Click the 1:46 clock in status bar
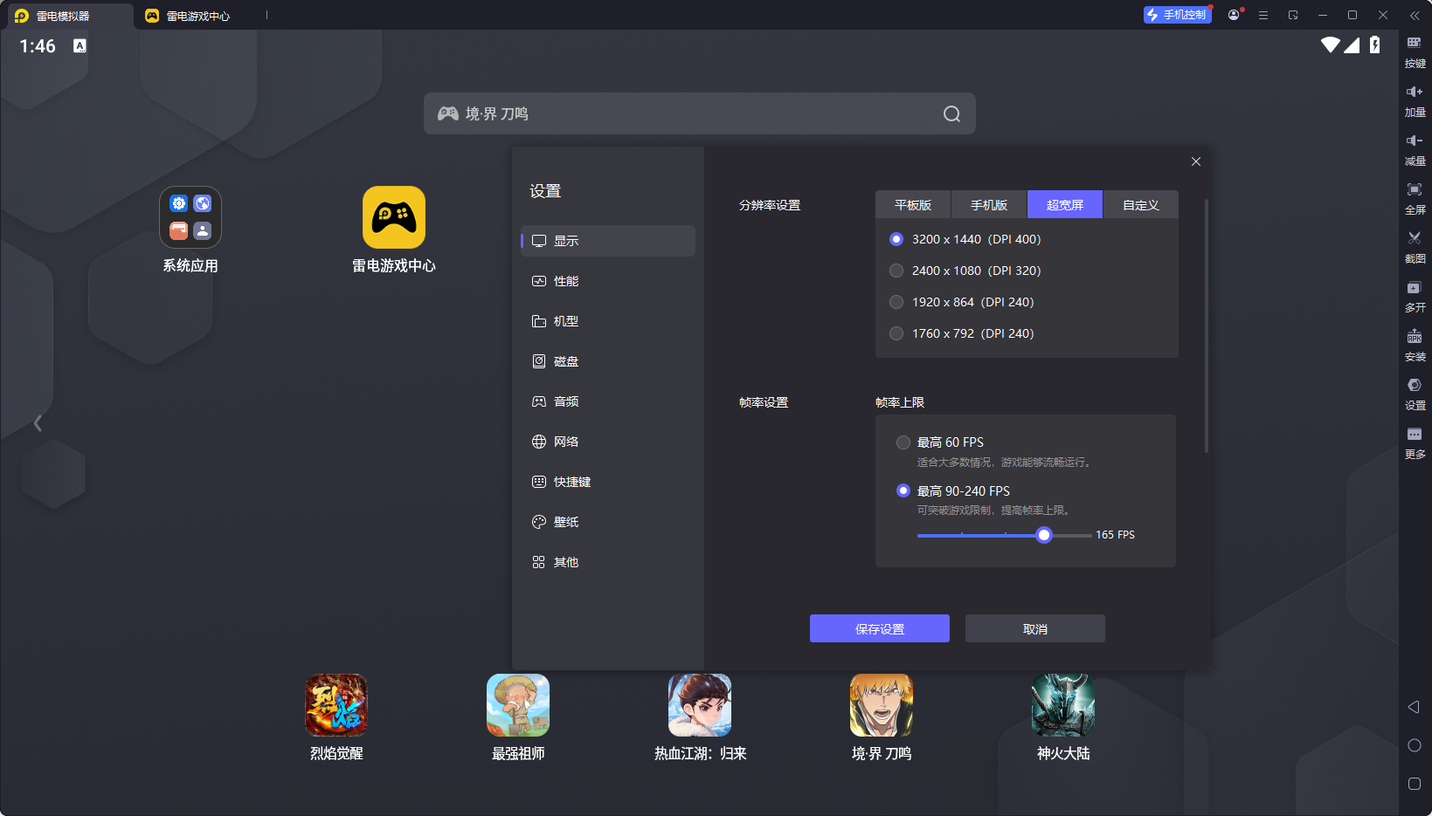1432x816 pixels. tap(38, 46)
